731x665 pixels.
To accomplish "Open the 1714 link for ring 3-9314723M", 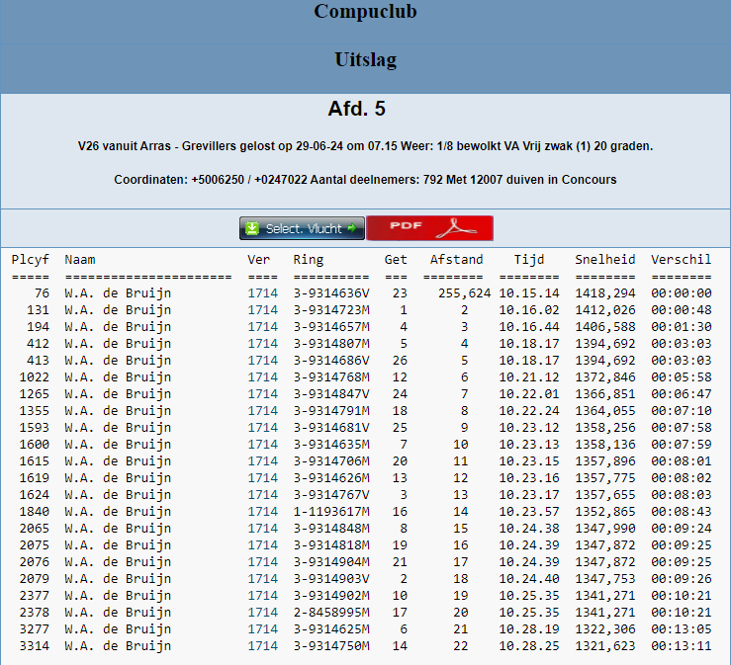I will tap(262, 310).
